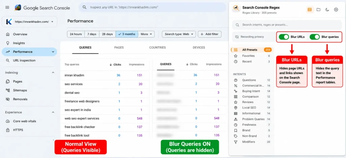Collapse the Experience section
This screenshot has height=158, width=346.
[53, 112]
